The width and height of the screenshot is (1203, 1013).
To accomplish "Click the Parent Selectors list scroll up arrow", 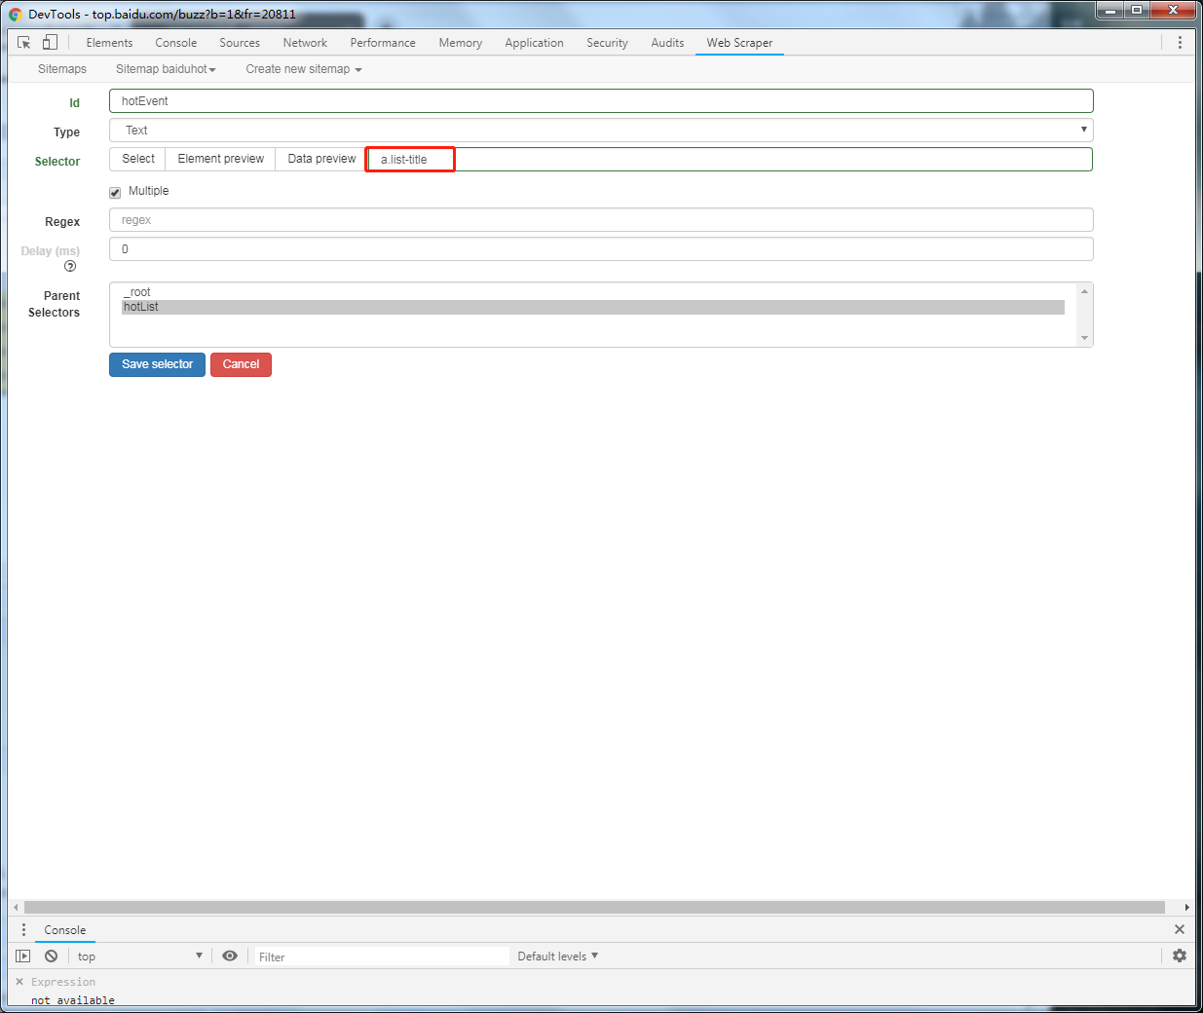I will [x=1084, y=291].
